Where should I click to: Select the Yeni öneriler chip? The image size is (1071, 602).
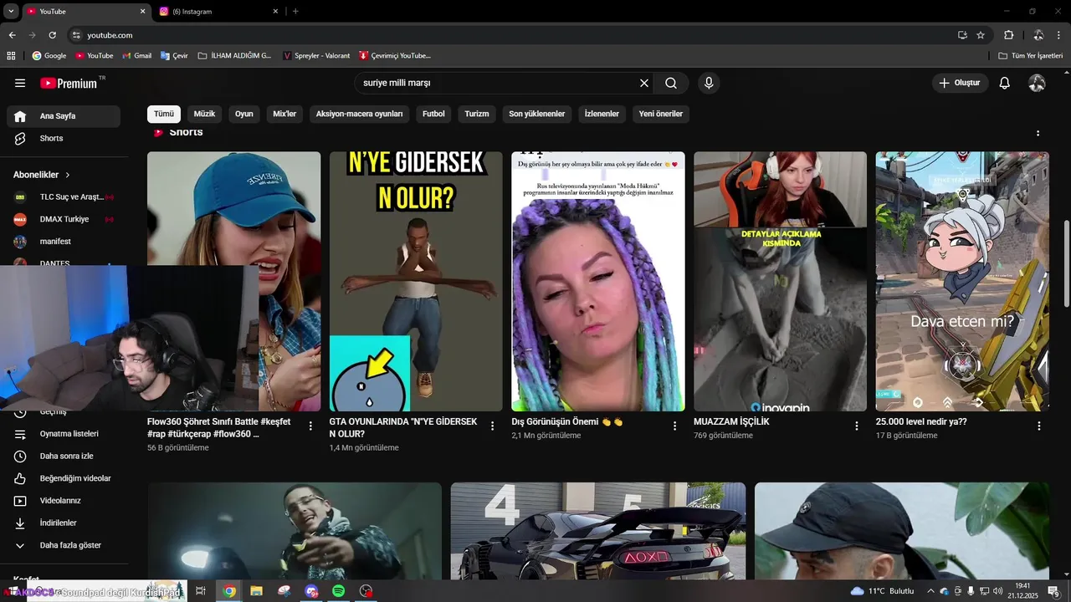pyautogui.click(x=661, y=114)
